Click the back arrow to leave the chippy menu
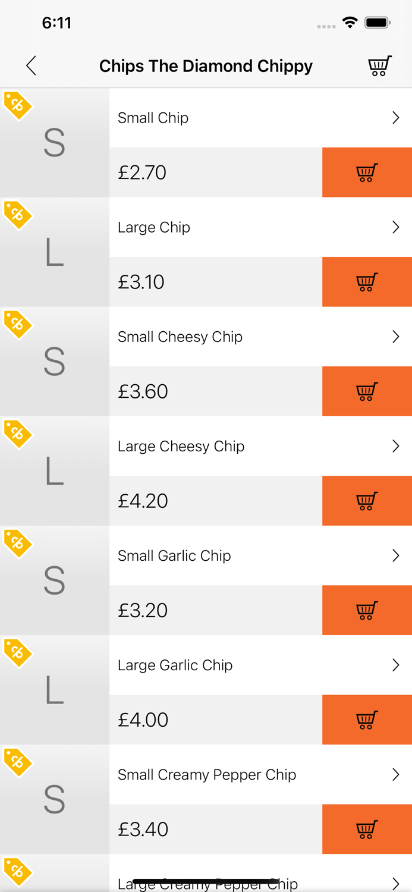The image size is (412, 892). pyautogui.click(x=31, y=66)
